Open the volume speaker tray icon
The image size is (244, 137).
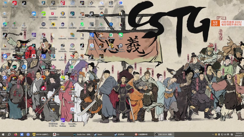tap(225, 135)
